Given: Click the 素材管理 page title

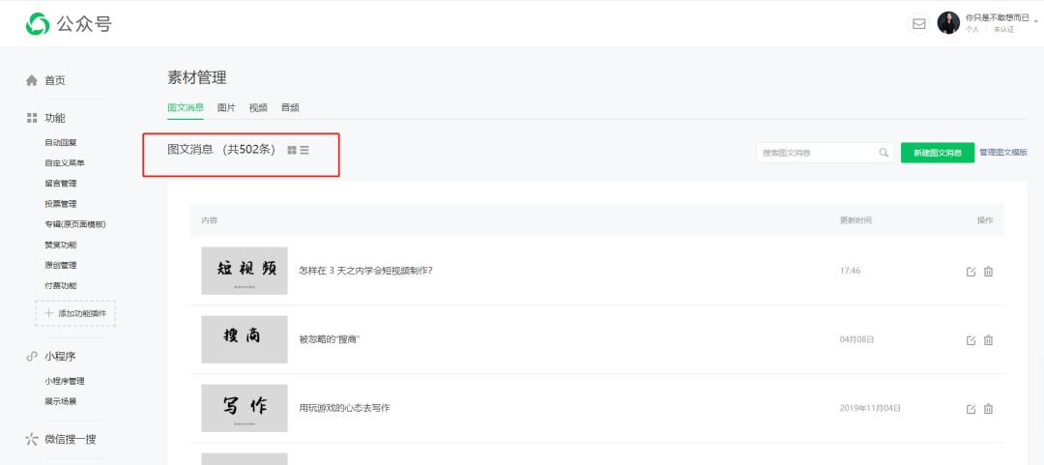Looking at the screenshot, I should [197, 78].
